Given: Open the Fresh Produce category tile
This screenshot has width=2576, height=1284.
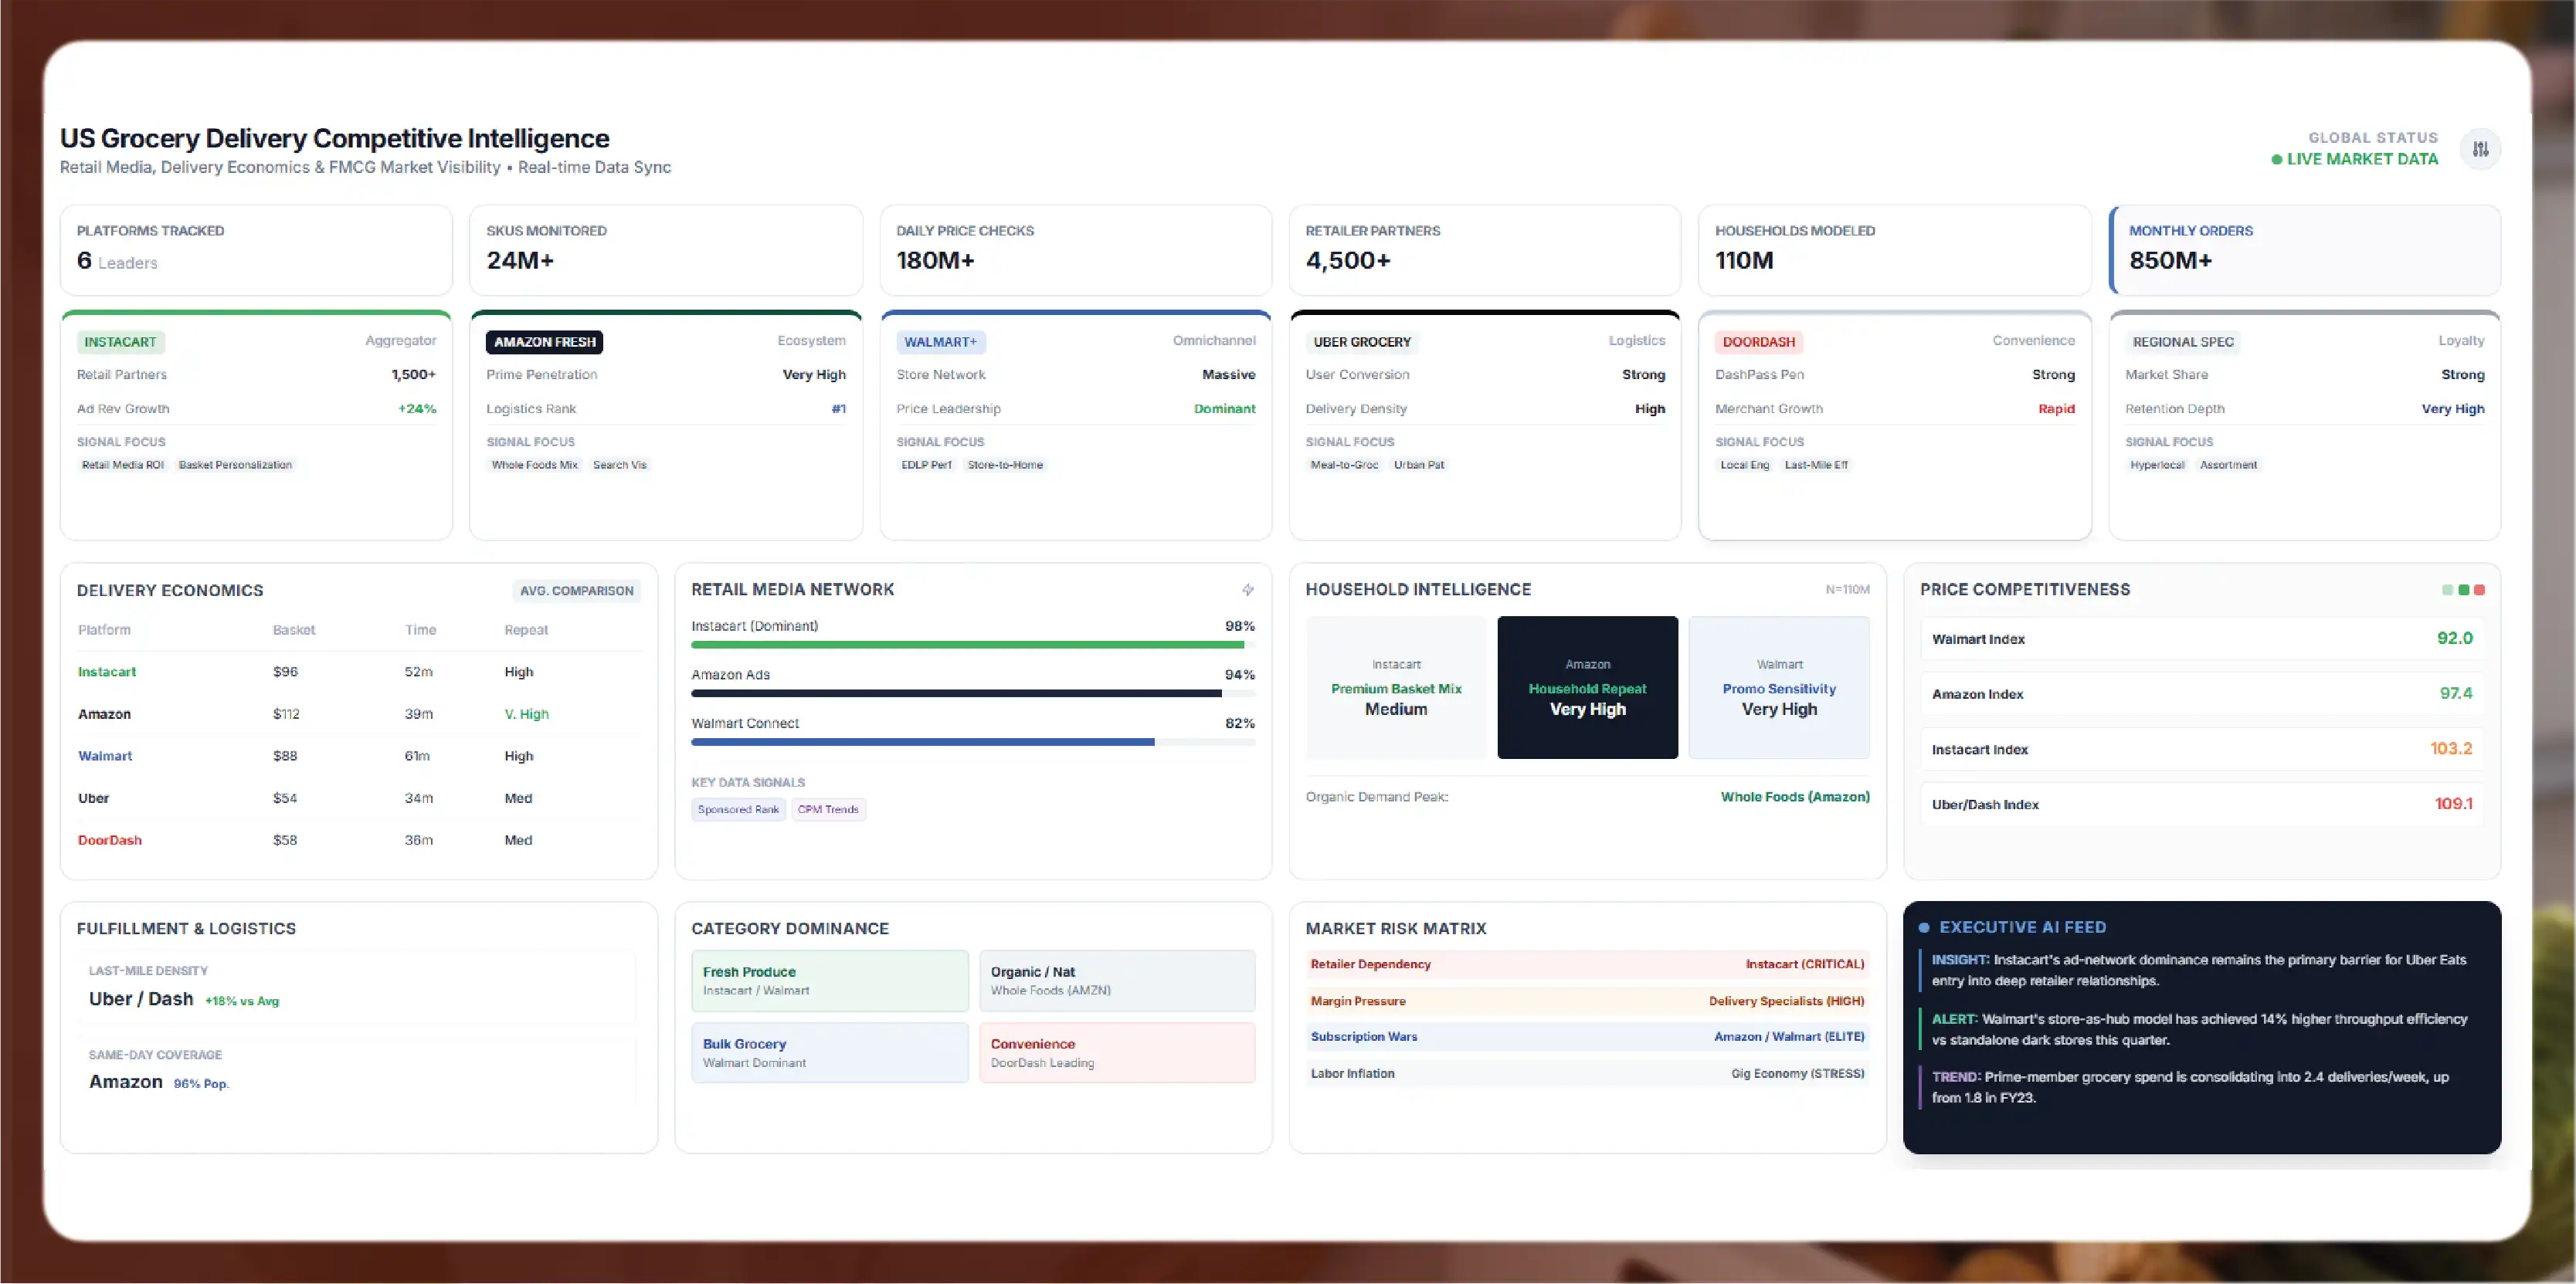Looking at the screenshot, I should click(829, 981).
